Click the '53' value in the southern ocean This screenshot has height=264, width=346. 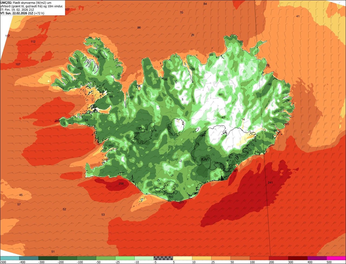tap(103, 215)
